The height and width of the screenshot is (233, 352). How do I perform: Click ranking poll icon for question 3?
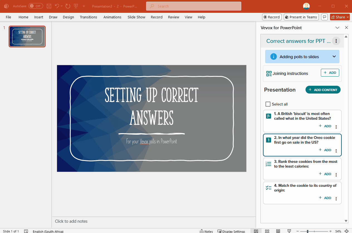pyautogui.click(x=269, y=164)
